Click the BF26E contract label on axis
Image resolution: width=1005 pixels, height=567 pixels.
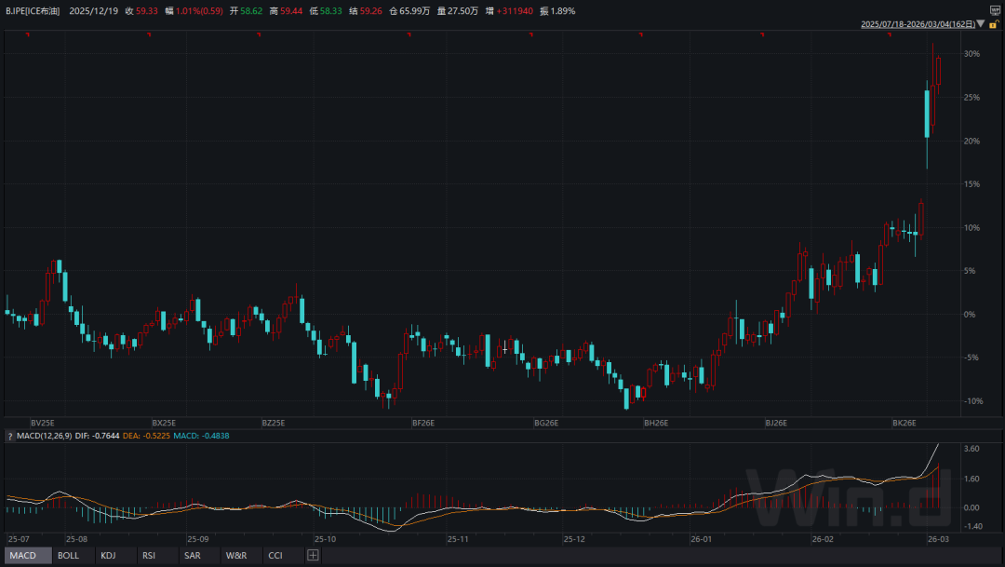(423, 423)
